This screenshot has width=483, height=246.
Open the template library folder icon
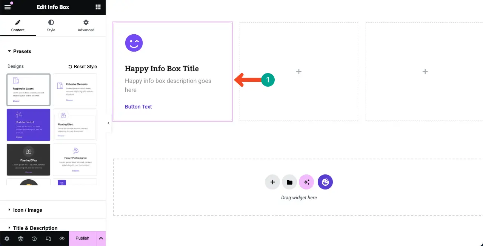pos(289,182)
